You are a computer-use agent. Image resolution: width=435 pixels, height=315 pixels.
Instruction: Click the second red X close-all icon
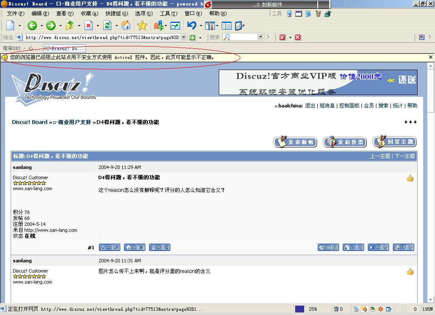pos(298,37)
